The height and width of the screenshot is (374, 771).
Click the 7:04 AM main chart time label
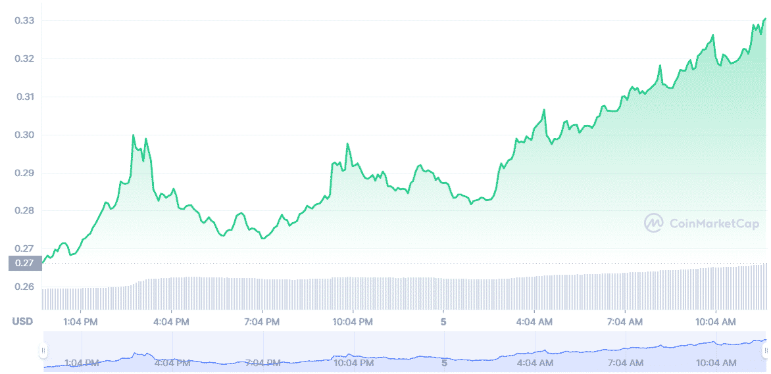point(625,321)
